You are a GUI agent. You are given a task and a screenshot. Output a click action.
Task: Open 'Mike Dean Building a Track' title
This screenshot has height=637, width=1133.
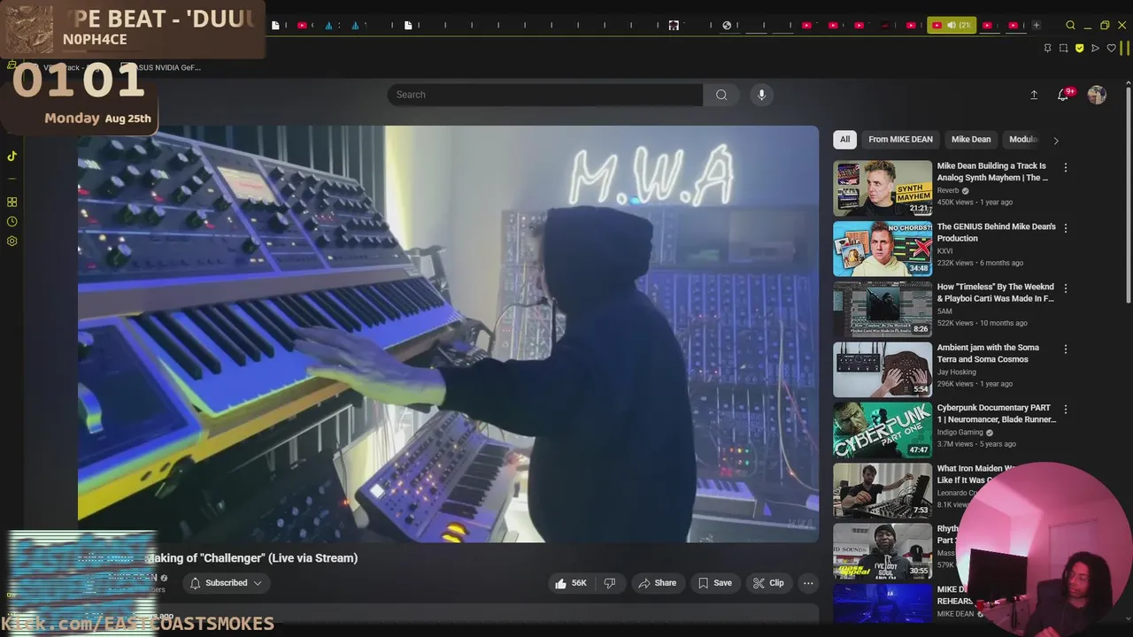coord(992,172)
